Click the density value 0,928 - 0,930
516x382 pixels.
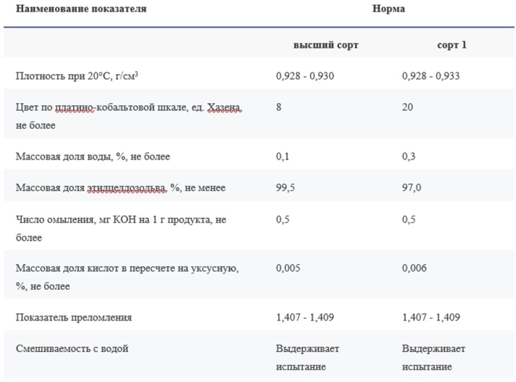coord(305,76)
